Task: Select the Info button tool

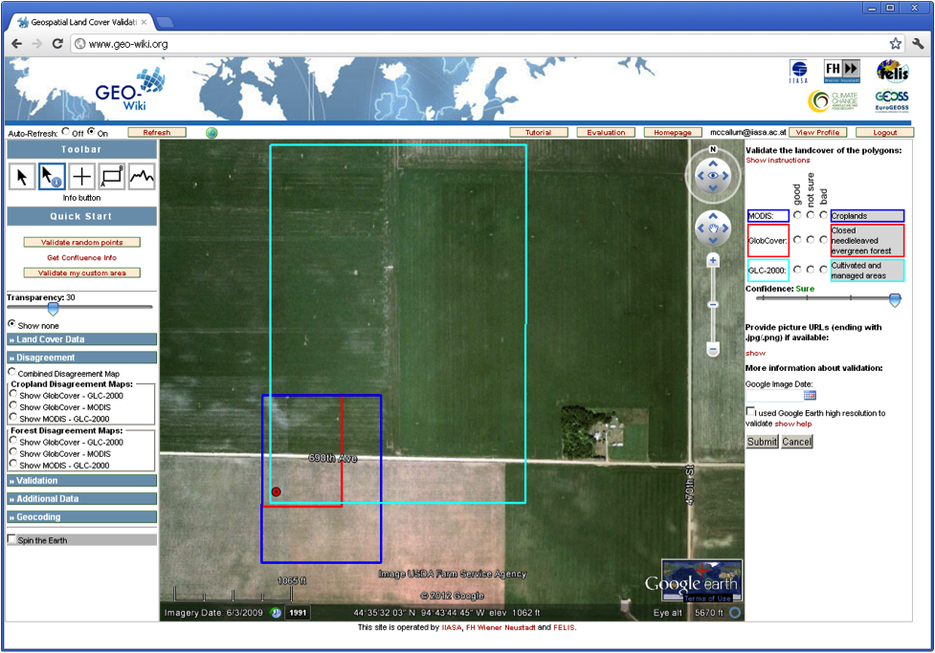Action: (x=52, y=177)
